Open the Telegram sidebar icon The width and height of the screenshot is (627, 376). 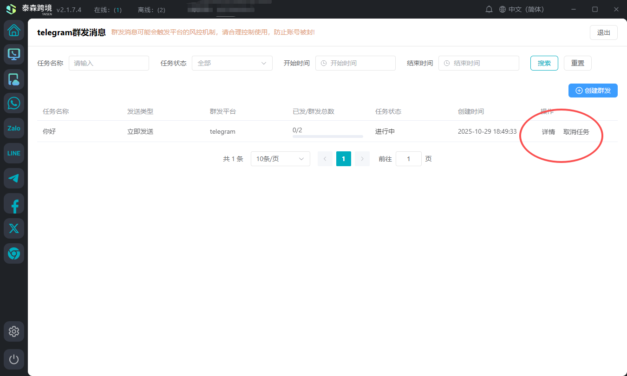(14, 178)
